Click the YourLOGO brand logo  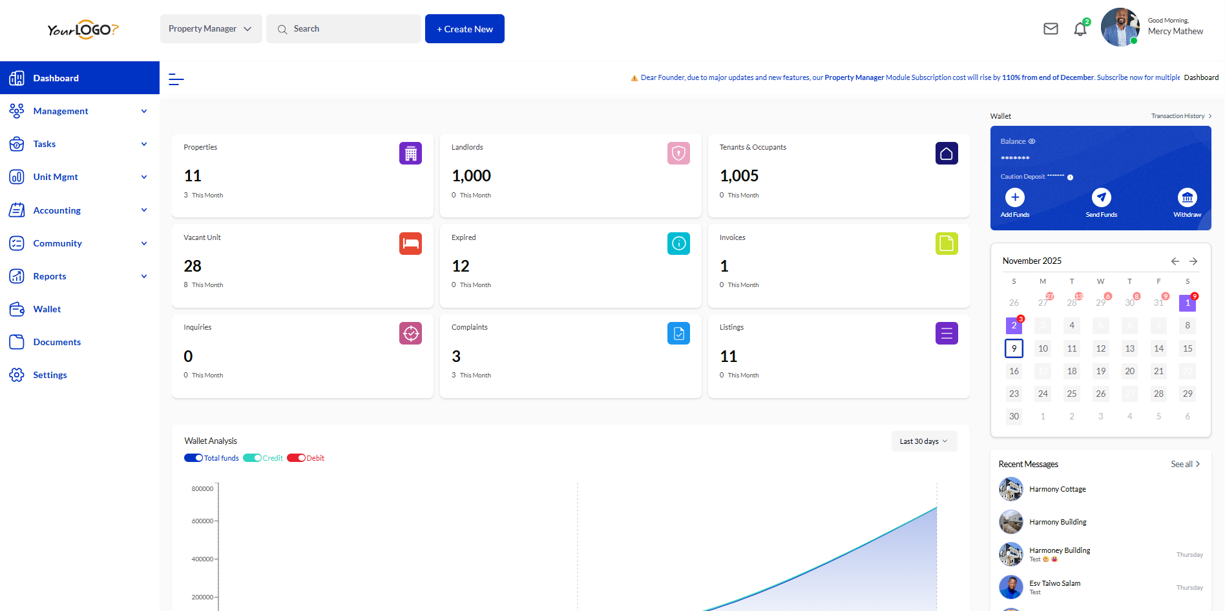point(83,30)
